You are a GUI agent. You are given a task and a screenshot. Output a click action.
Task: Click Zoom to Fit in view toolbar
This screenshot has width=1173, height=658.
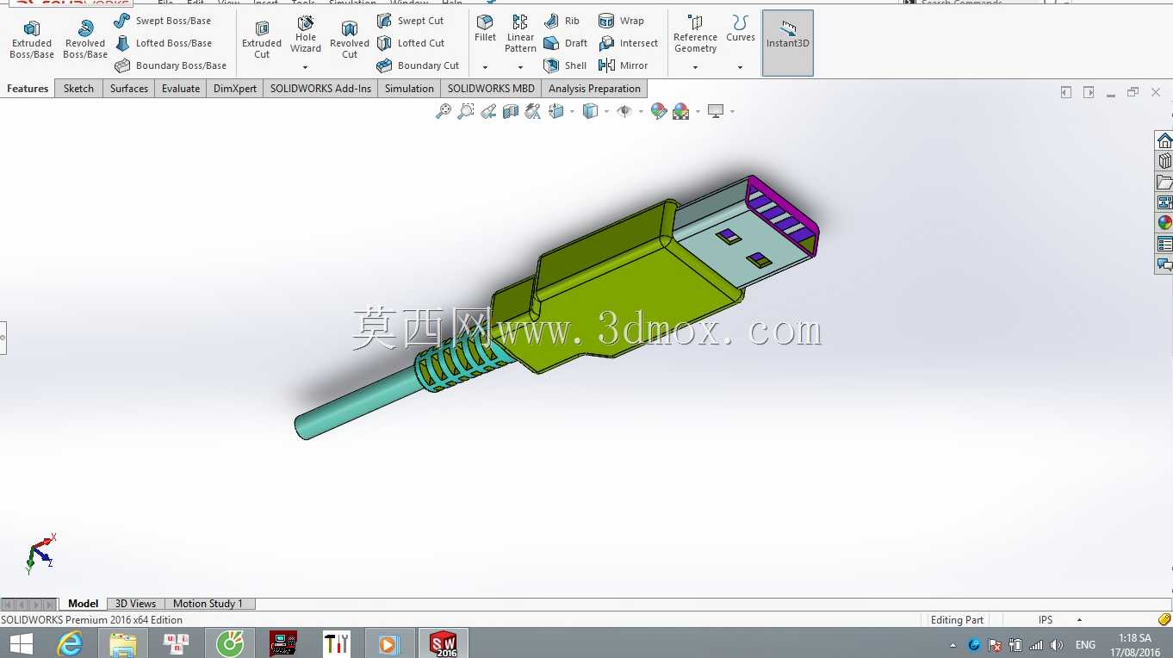pyautogui.click(x=444, y=111)
